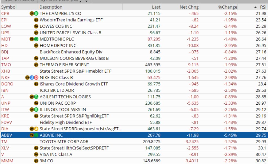Click the green S icon beside AGILENT TECHNOLOGIES
The height and width of the screenshot is (164, 268).
(36, 97)
